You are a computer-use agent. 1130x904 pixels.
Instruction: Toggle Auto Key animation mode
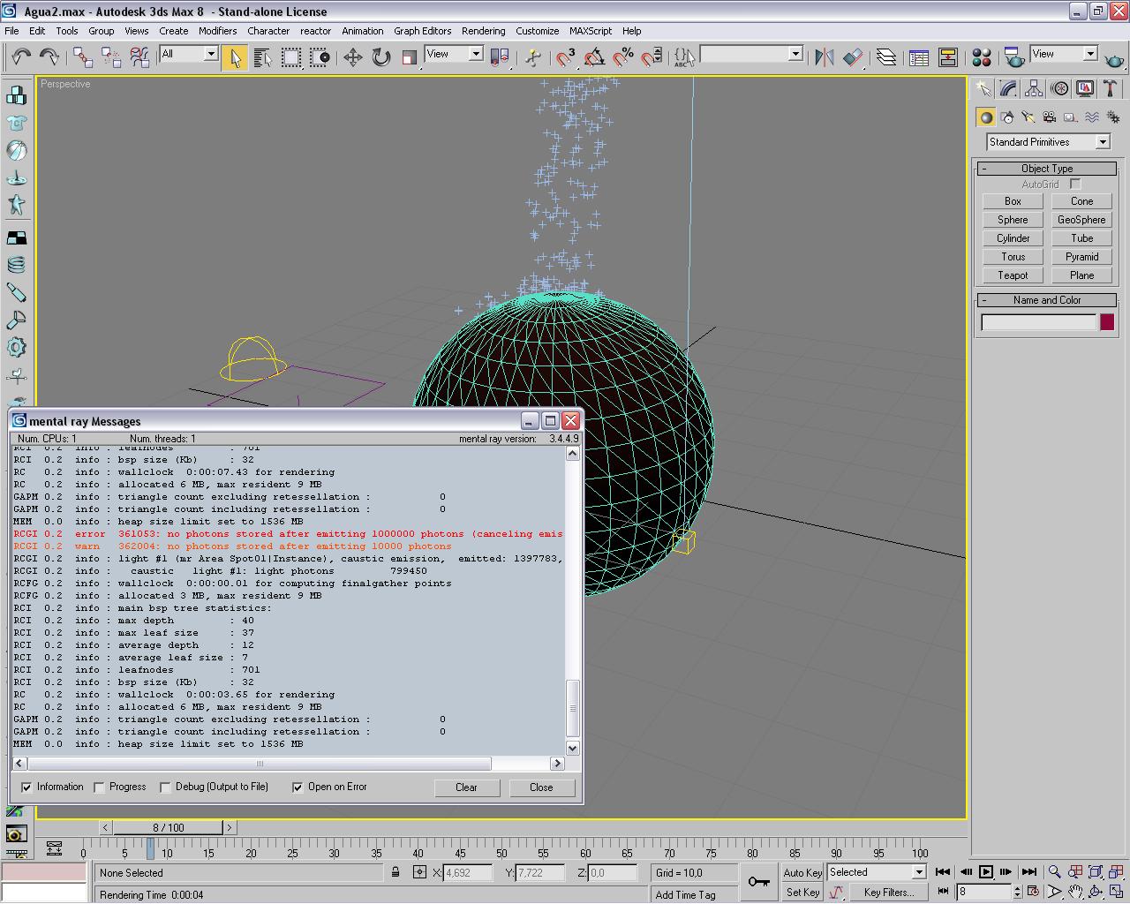tap(802, 873)
